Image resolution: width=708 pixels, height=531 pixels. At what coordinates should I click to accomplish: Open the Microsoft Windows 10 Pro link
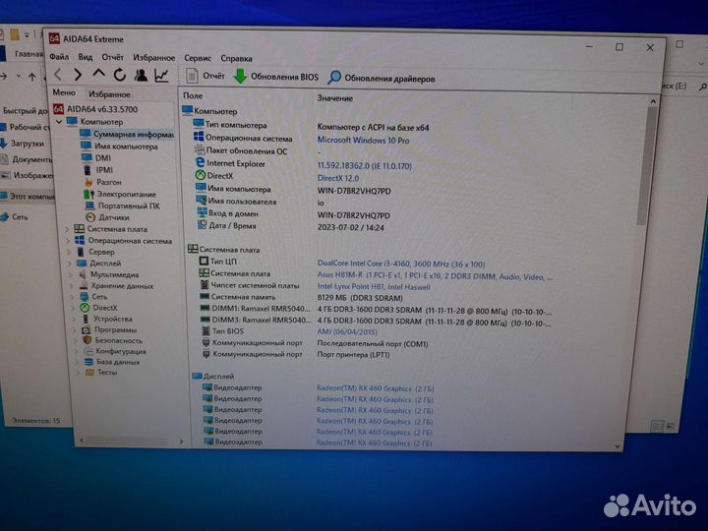[363, 141]
